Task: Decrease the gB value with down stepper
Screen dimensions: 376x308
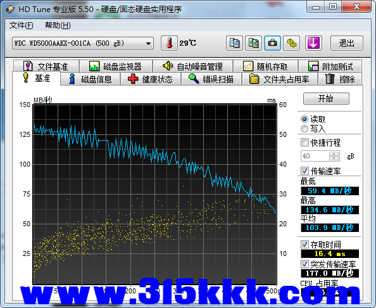Action: tap(334, 158)
